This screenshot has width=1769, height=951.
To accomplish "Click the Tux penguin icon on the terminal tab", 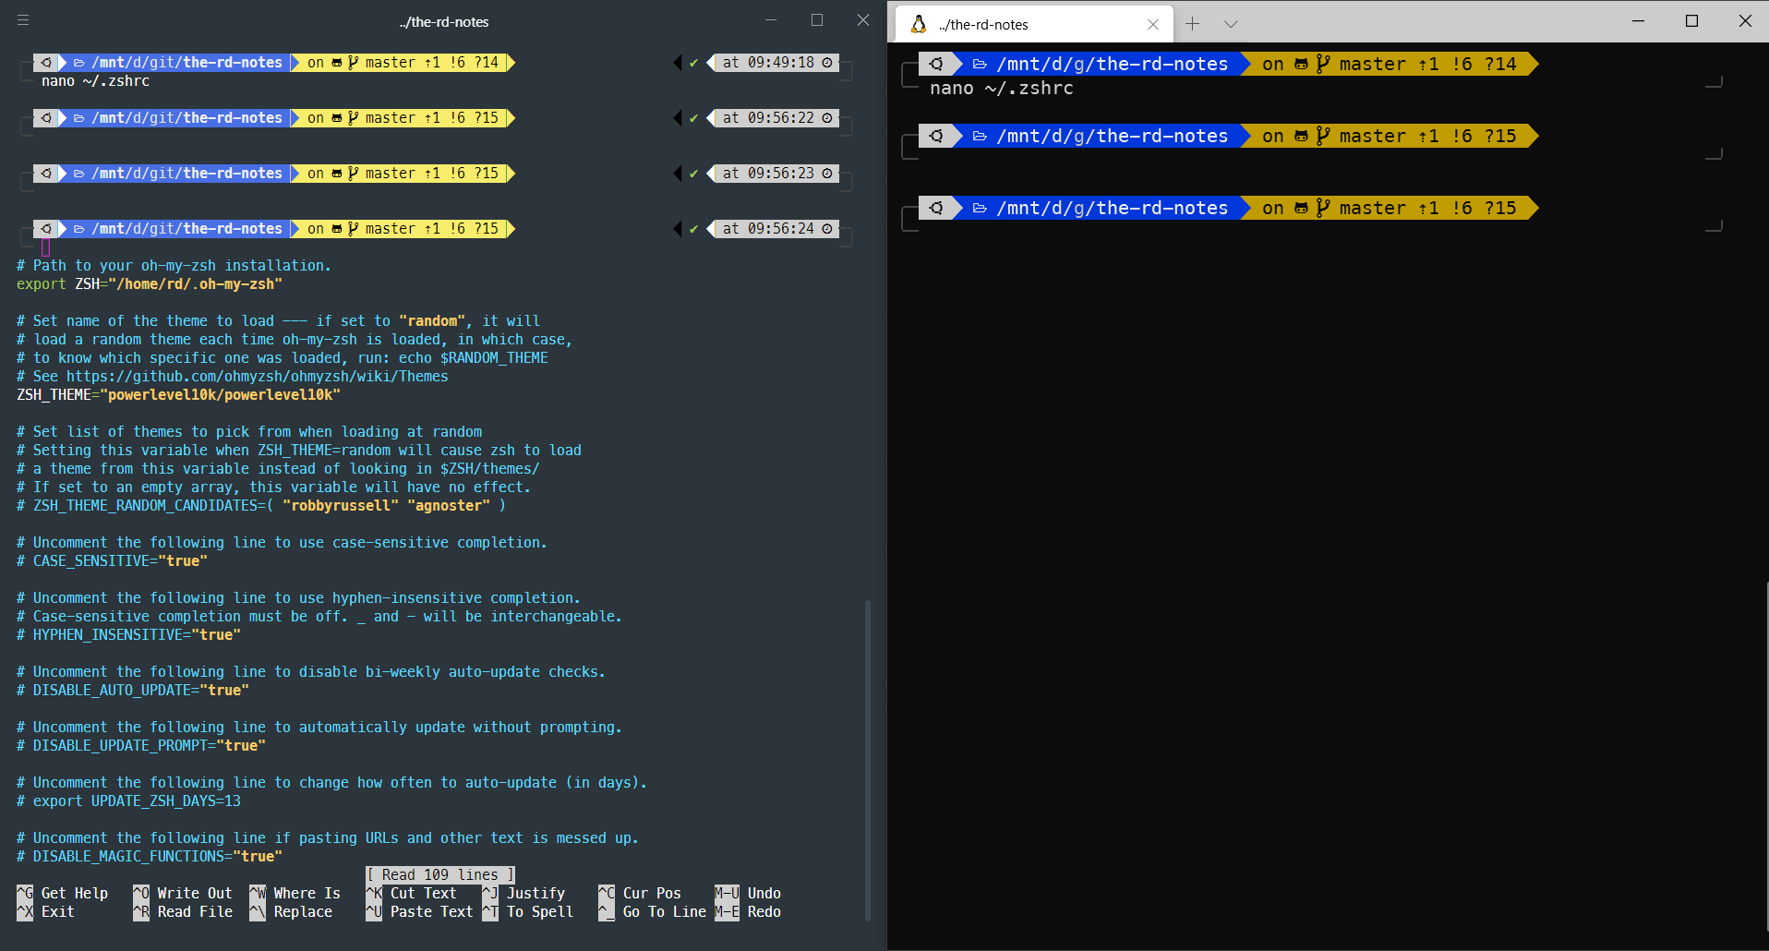I will [x=919, y=24].
